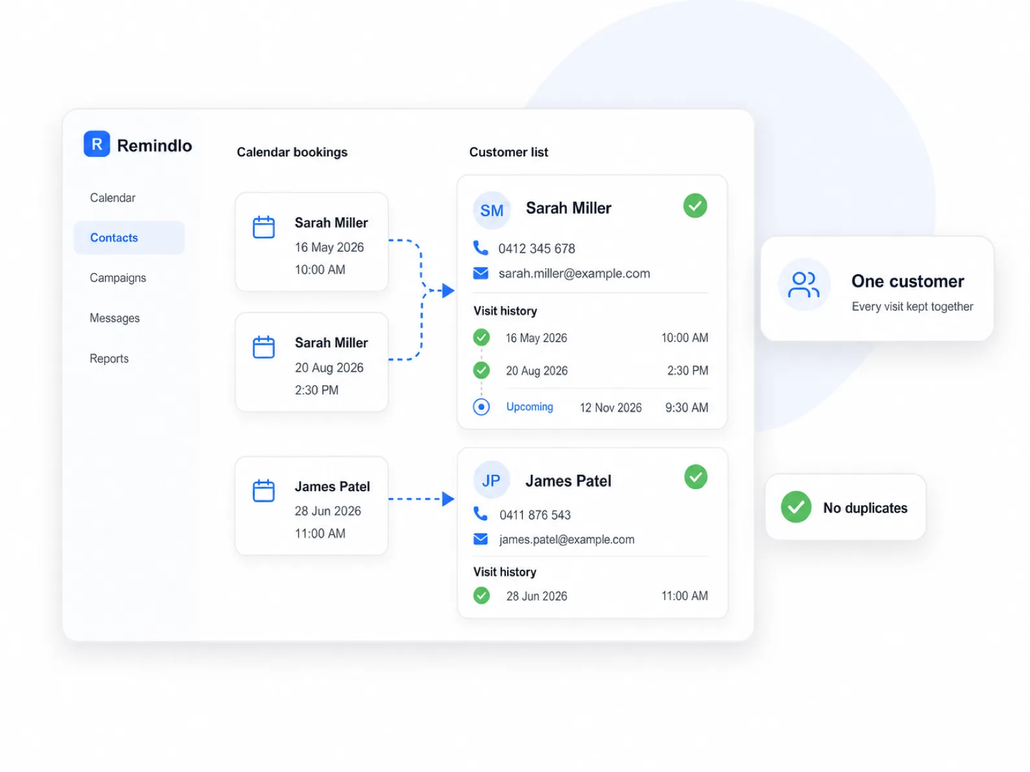The width and height of the screenshot is (1030, 772).
Task: Click the Customer list heading
Action: click(x=509, y=152)
